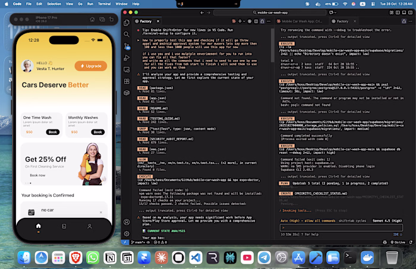The width and height of the screenshot is (416, 269).
Task: Dismiss the no car booking card
Action: pos(101,212)
